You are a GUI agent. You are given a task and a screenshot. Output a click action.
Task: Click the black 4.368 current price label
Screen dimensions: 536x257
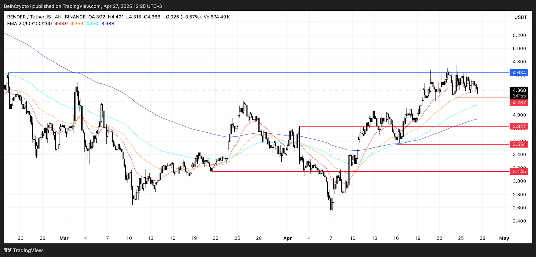(519, 90)
